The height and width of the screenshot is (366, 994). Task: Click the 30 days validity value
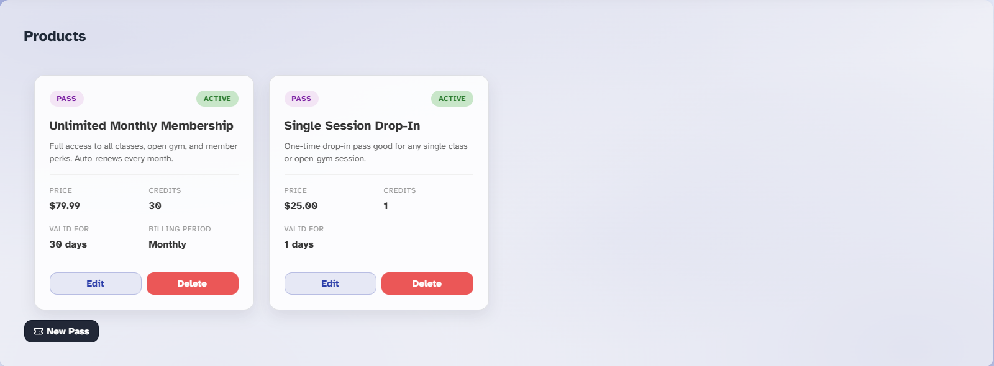click(68, 244)
